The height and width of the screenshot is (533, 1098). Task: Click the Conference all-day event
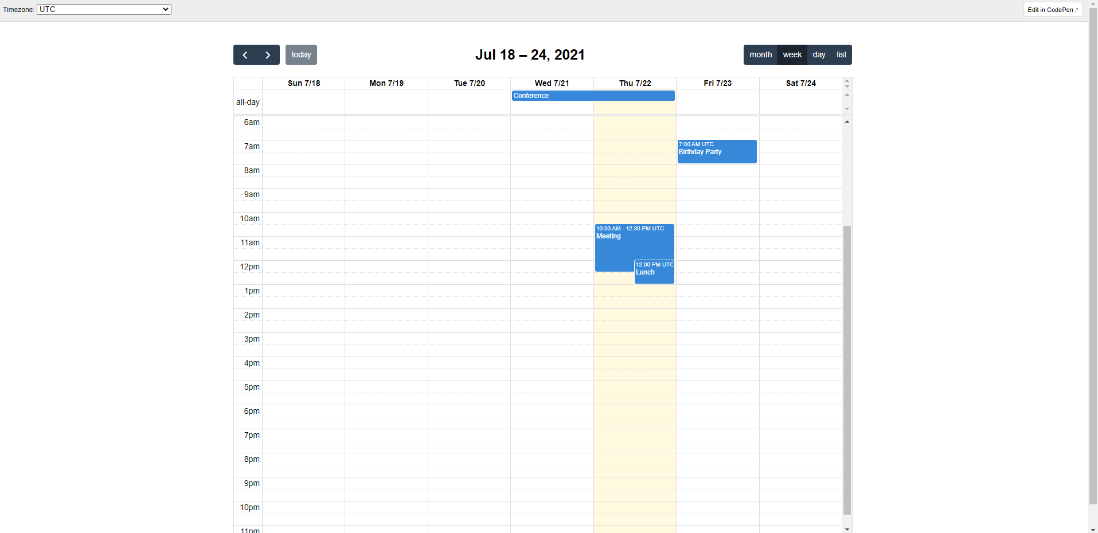(593, 96)
